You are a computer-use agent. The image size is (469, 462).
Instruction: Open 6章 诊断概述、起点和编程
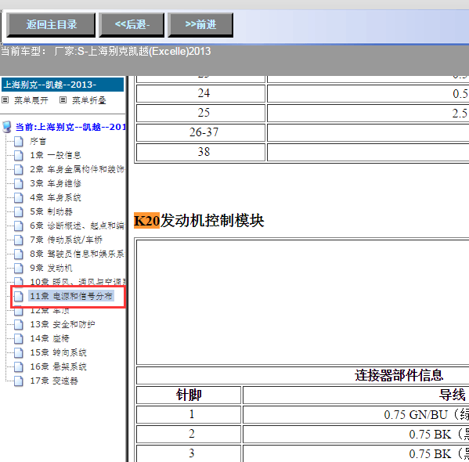point(78,226)
